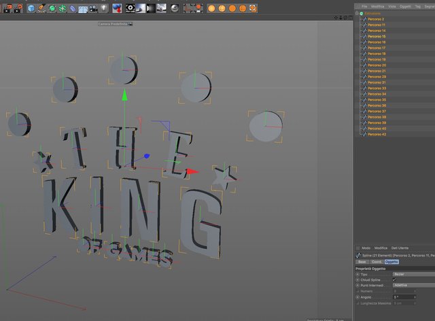
Task: Select Percorso 39 in object list
Action: pyautogui.click(x=377, y=122)
